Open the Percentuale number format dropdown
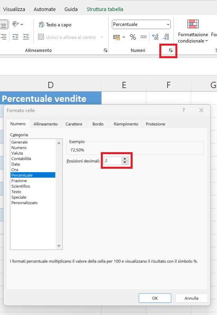The height and width of the screenshot is (315, 217). tap(168, 24)
